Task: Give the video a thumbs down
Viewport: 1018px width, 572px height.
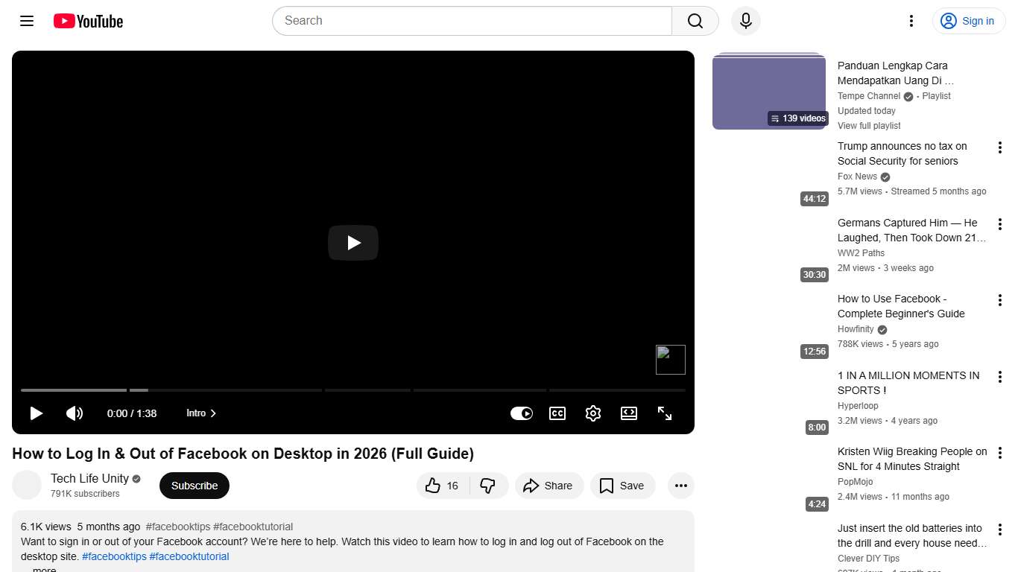Action: tap(489, 485)
